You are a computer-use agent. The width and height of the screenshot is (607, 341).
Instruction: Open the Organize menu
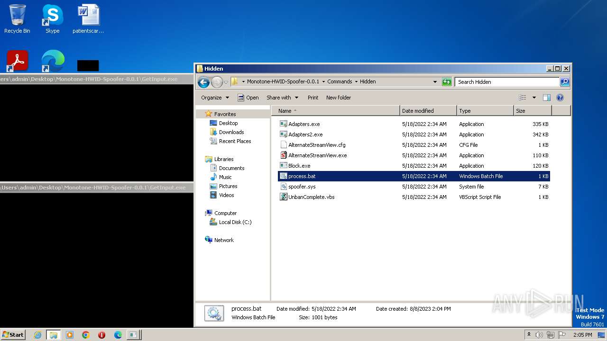coord(215,98)
